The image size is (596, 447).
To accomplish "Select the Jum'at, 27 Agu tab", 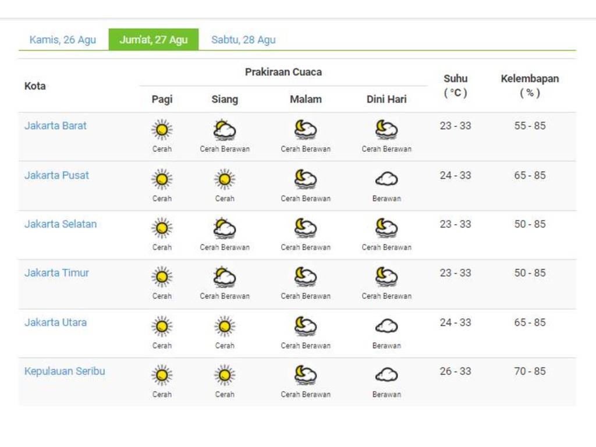I will [x=154, y=40].
